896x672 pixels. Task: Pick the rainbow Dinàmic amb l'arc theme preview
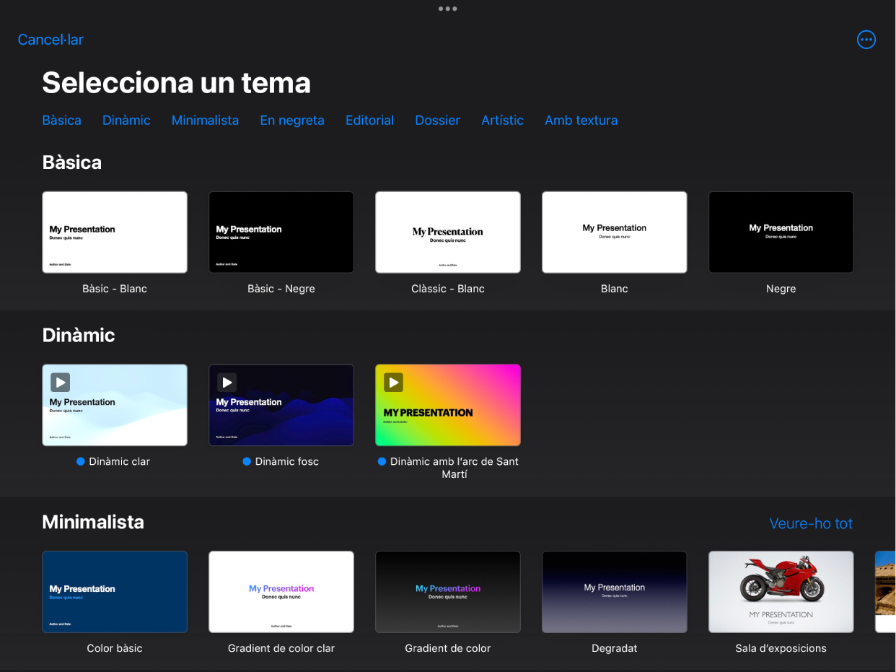pyautogui.click(x=448, y=405)
